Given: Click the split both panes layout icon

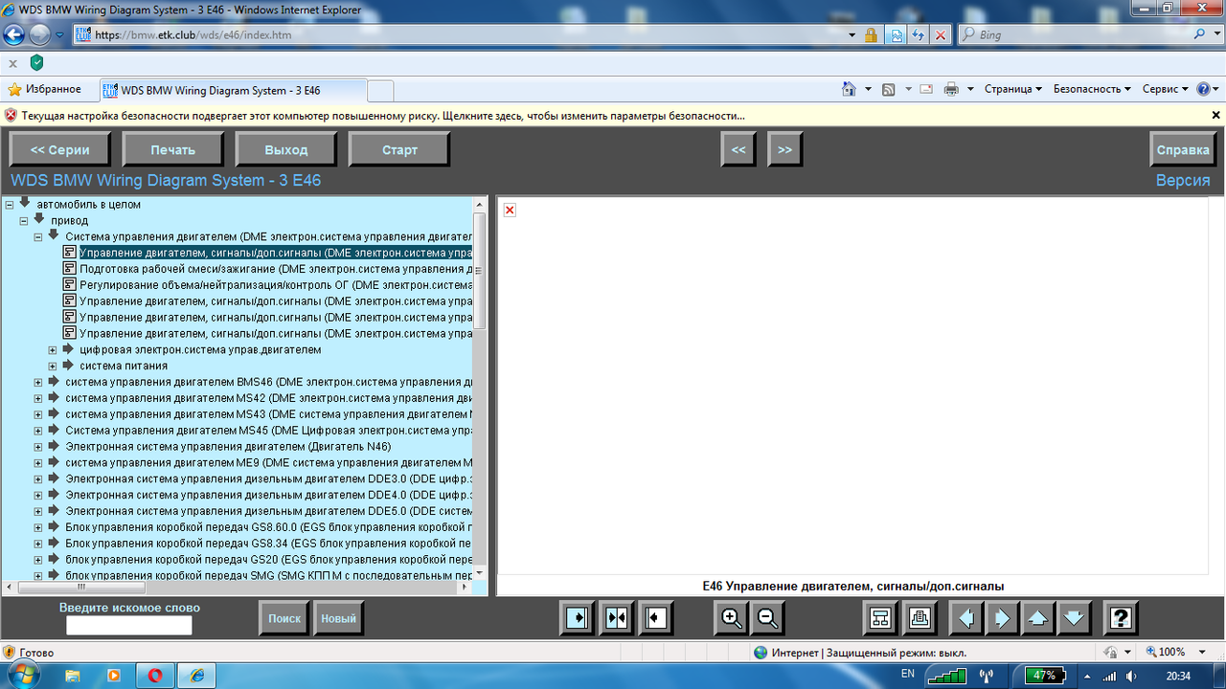Looking at the screenshot, I should [x=616, y=618].
